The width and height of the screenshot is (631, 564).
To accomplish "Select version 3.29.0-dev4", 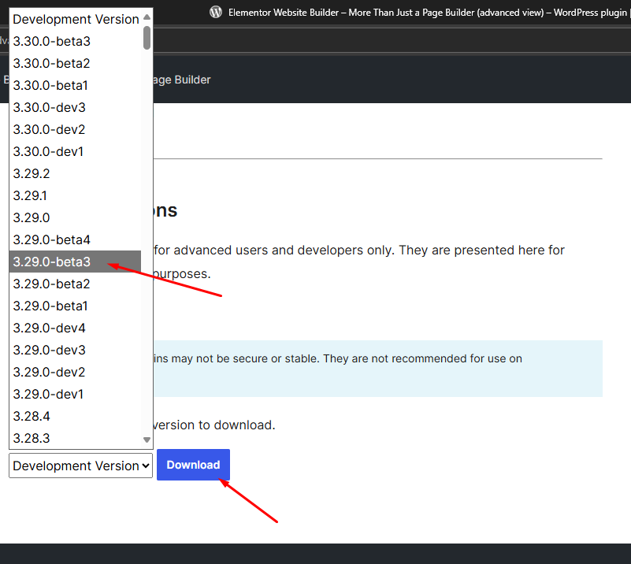I will click(76, 328).
